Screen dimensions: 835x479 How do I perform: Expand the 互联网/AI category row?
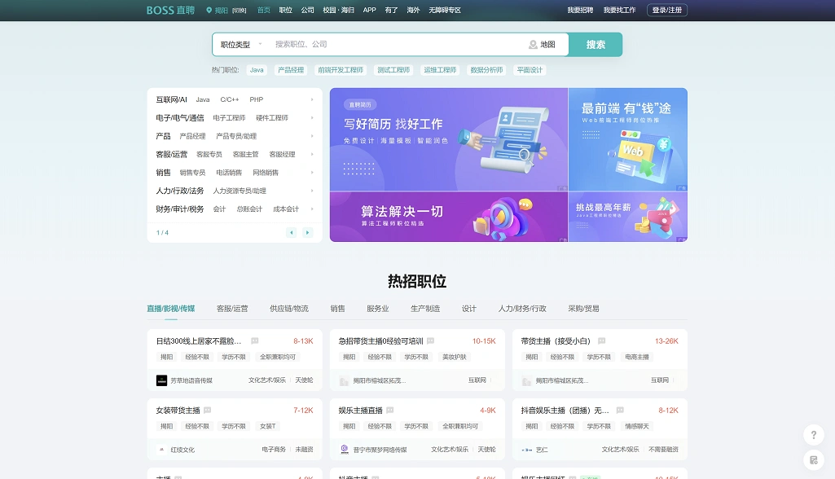click(311, 99)
